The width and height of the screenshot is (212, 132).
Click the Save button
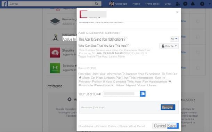click(x=173, y=126)
